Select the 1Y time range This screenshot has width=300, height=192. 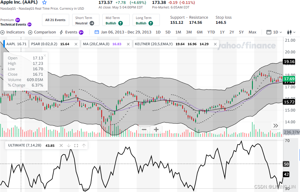click(x=222, y=32)
